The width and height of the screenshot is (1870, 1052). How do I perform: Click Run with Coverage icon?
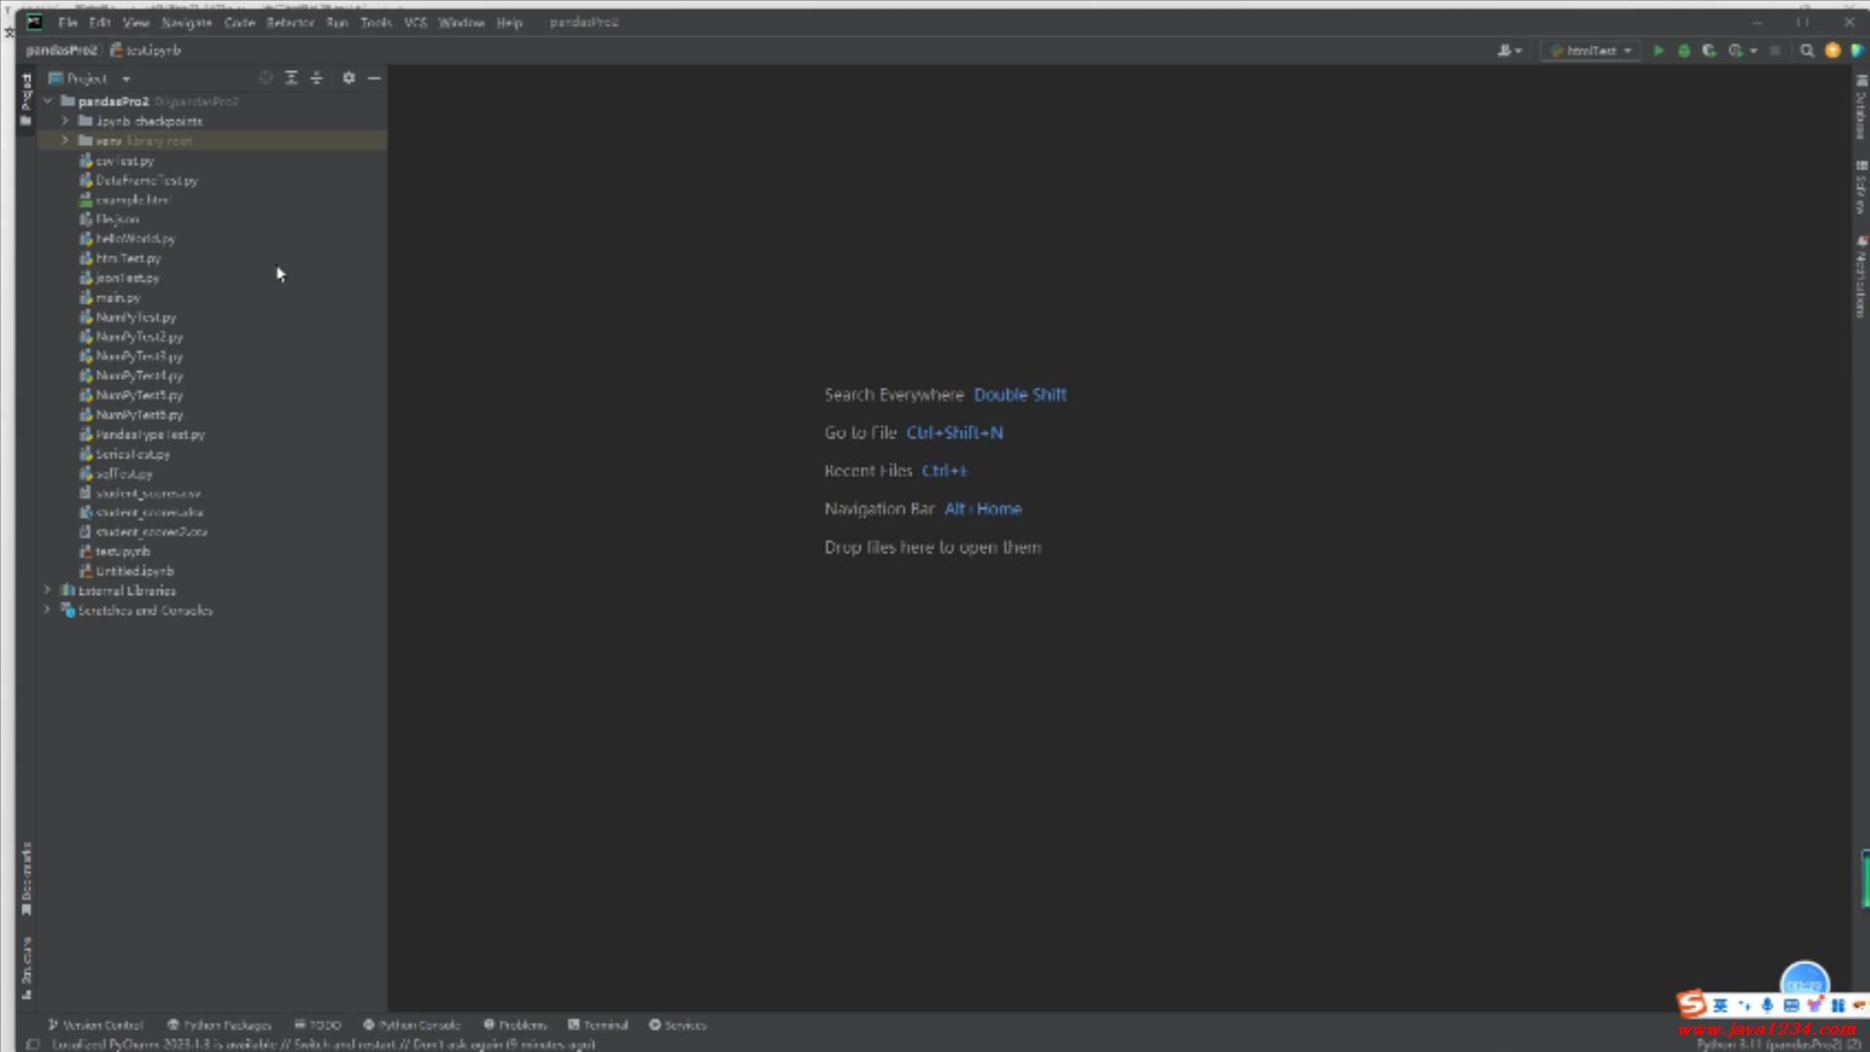[1708, 51]
